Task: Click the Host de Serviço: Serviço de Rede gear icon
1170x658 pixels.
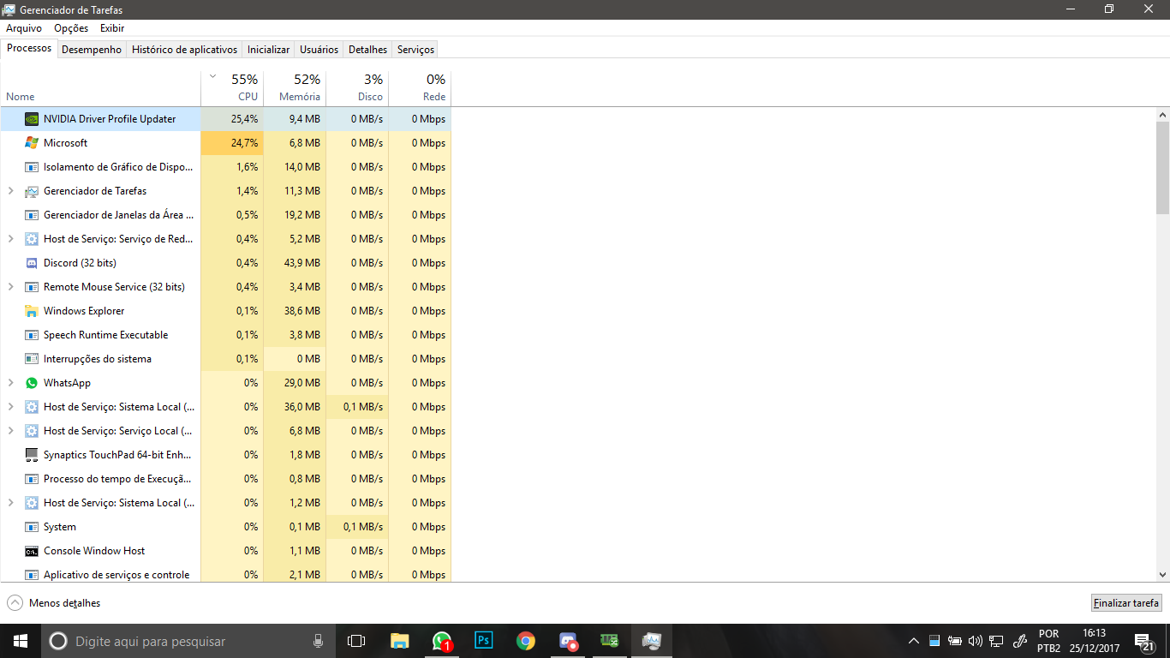Action: click(x=32, y=239)
